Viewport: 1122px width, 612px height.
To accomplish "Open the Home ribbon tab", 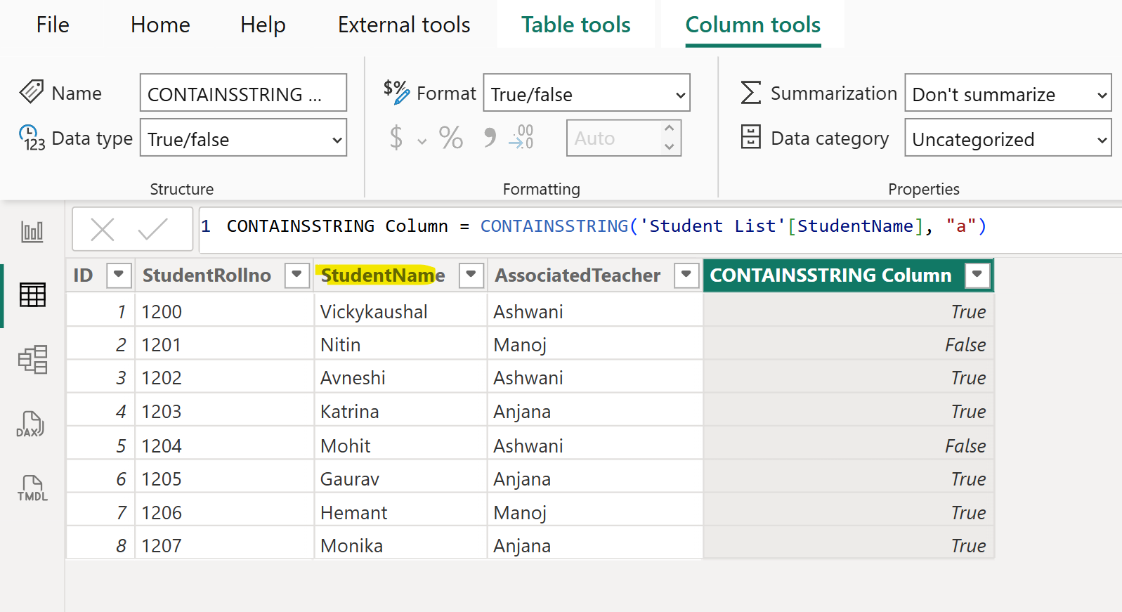I will 160,25.
